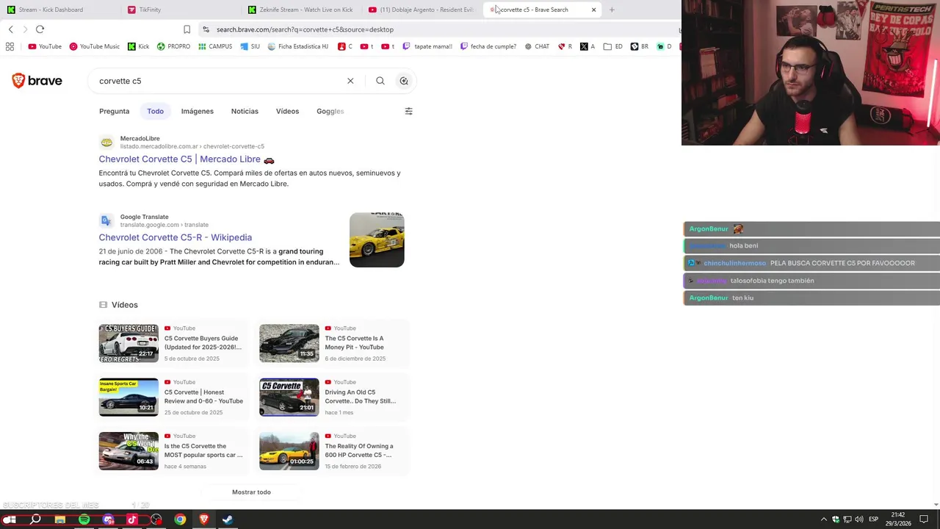Open the Ficha Estadistica HJ bookmark

click(x=297, y=46)
